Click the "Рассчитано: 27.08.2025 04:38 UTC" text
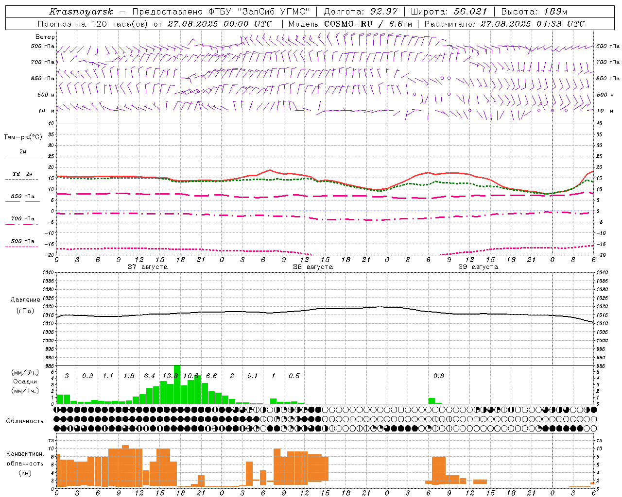Image resolution: width=622 pixels, height=497 pixels. [x=504, y=24]
